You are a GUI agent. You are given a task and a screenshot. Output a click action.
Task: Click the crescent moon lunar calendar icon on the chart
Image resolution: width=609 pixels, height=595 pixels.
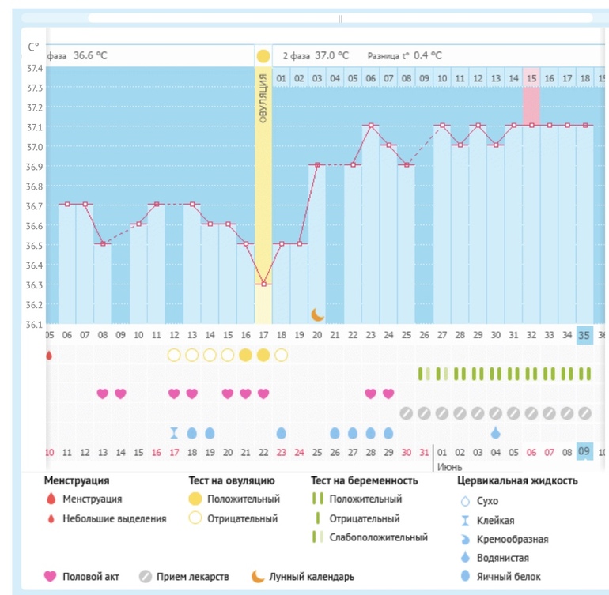[317, 314]
